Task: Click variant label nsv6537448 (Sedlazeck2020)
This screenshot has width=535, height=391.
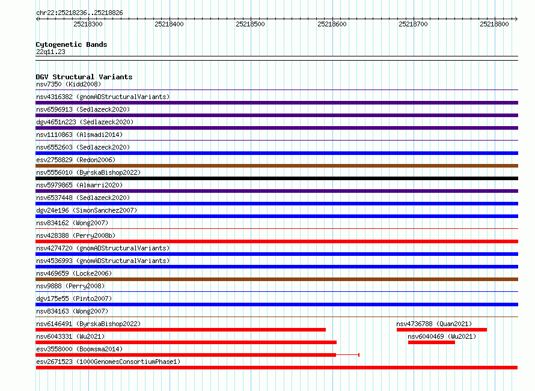Action: click(83, 198)
